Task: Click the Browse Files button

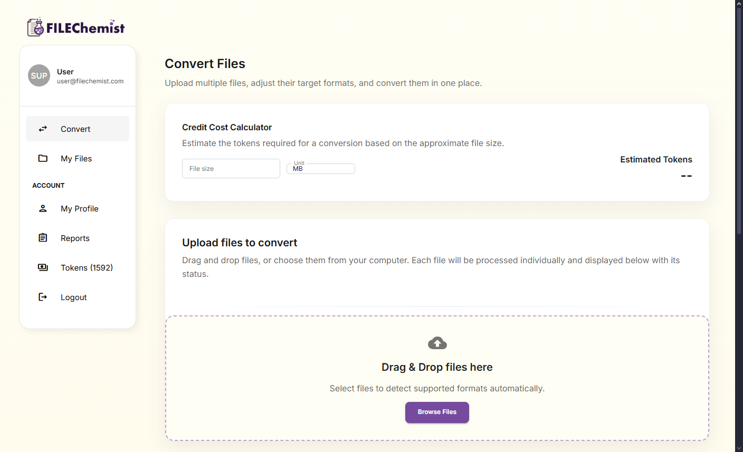Action: pos(437,412)
